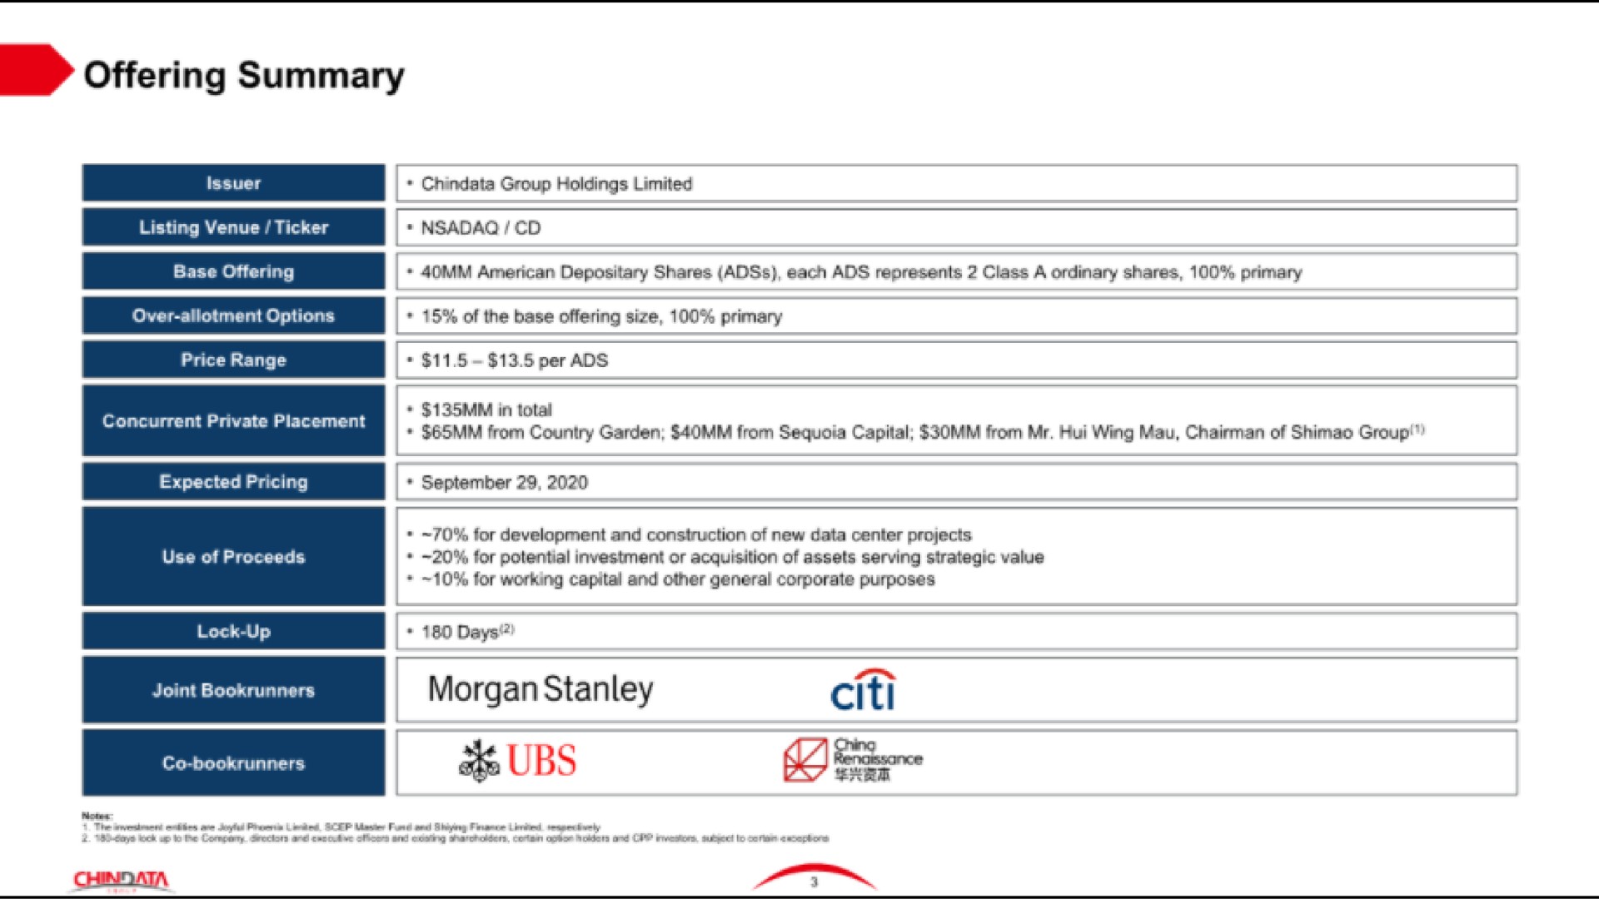This screenshot has height=899, width=1599.
Task: Click the Joint Bookrunners label
Action: coord(233,690)
